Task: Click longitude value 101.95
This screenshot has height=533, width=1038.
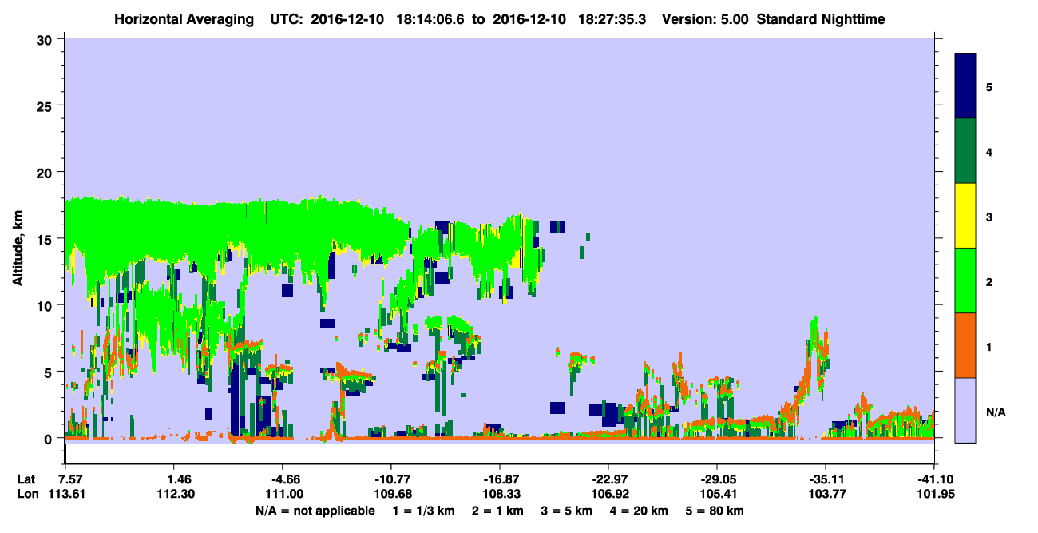Action: (x=934, y=494)
